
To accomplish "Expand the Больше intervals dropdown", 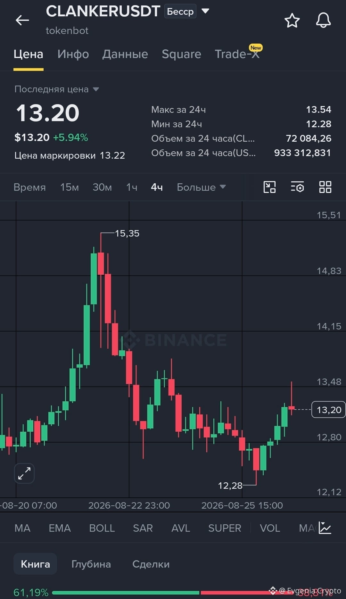I will tap(202, 187).
